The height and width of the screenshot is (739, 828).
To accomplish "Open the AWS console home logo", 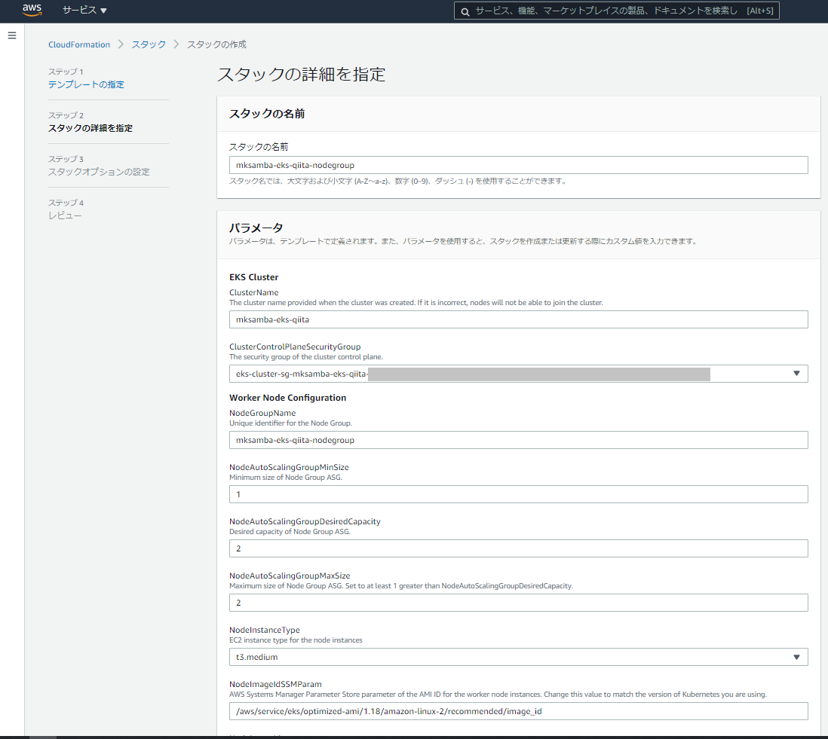I will click(32, 10).
